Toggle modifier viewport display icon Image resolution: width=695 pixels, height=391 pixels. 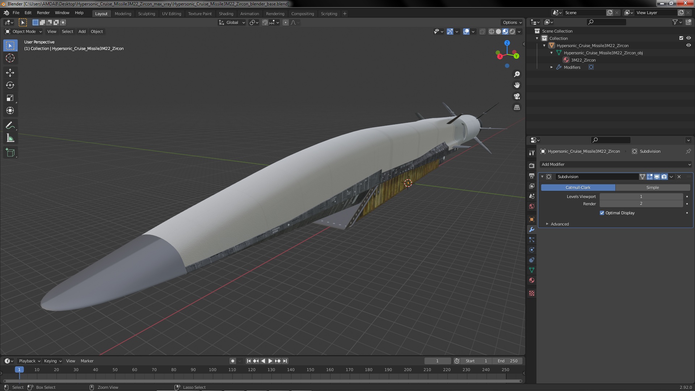[x=657, y=177]
